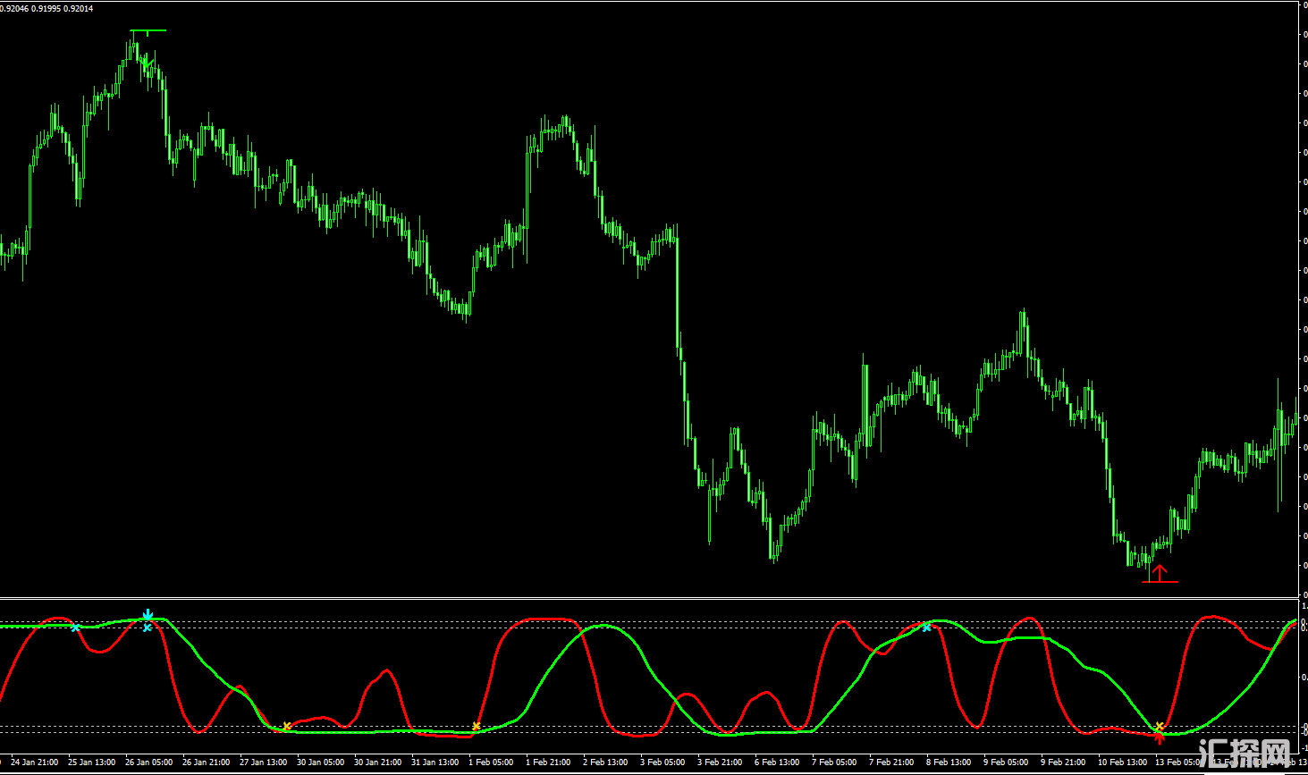Click the green check mark below the top sell marker
Image resolution: width=1308 pixels, height=775 pixels.
click(148, 64)
